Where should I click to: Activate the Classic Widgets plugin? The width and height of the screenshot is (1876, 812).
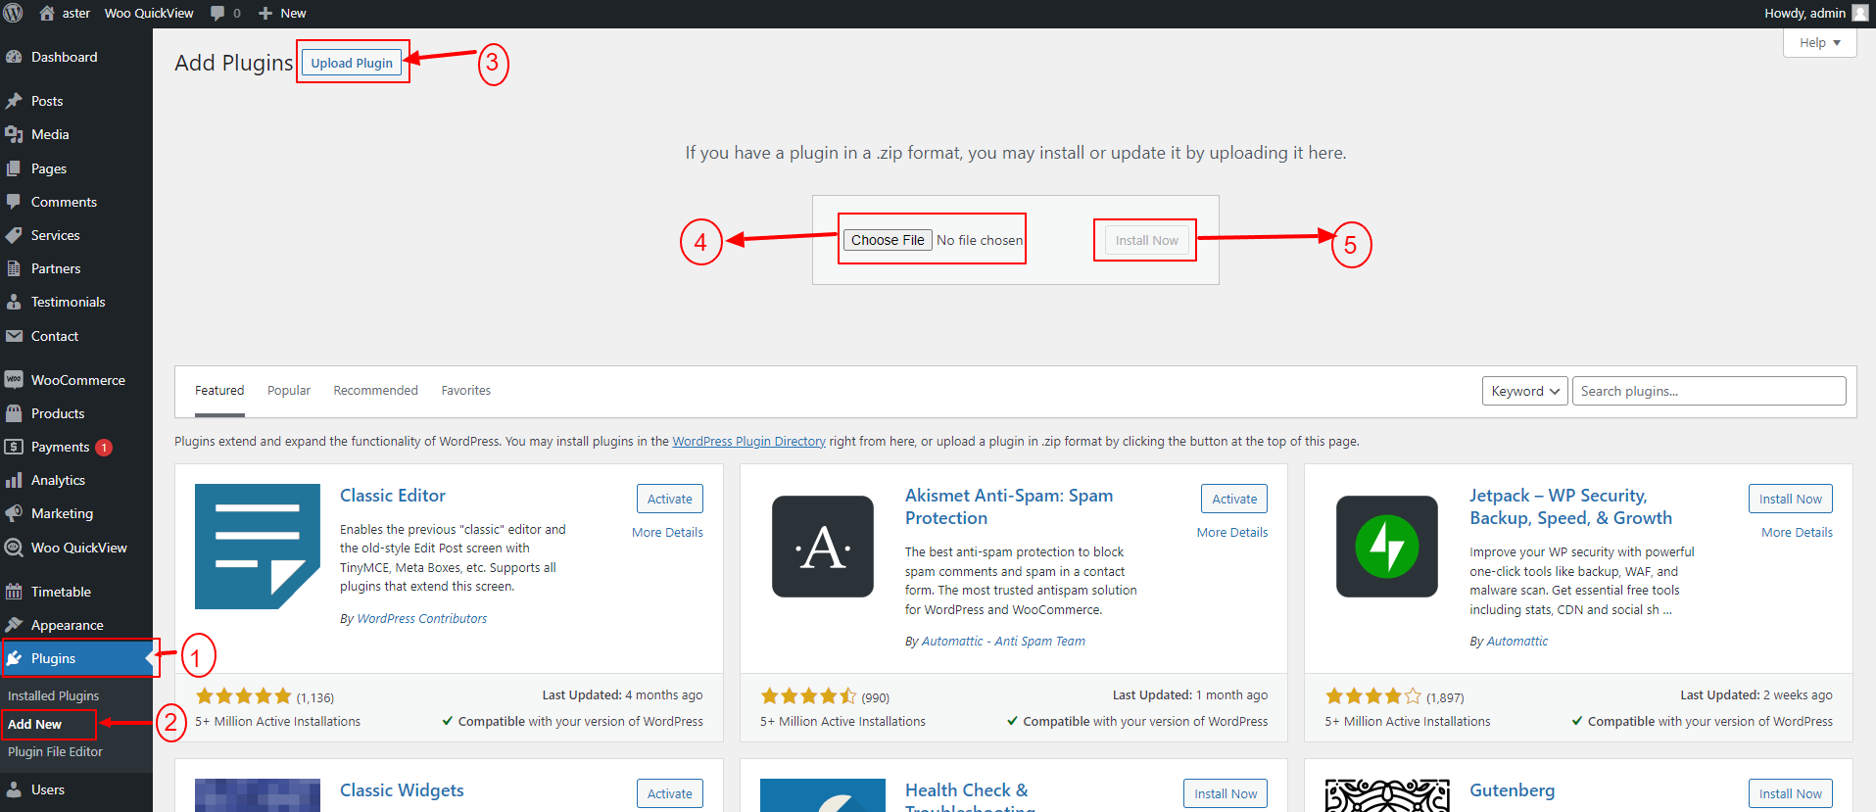(670, 793)
